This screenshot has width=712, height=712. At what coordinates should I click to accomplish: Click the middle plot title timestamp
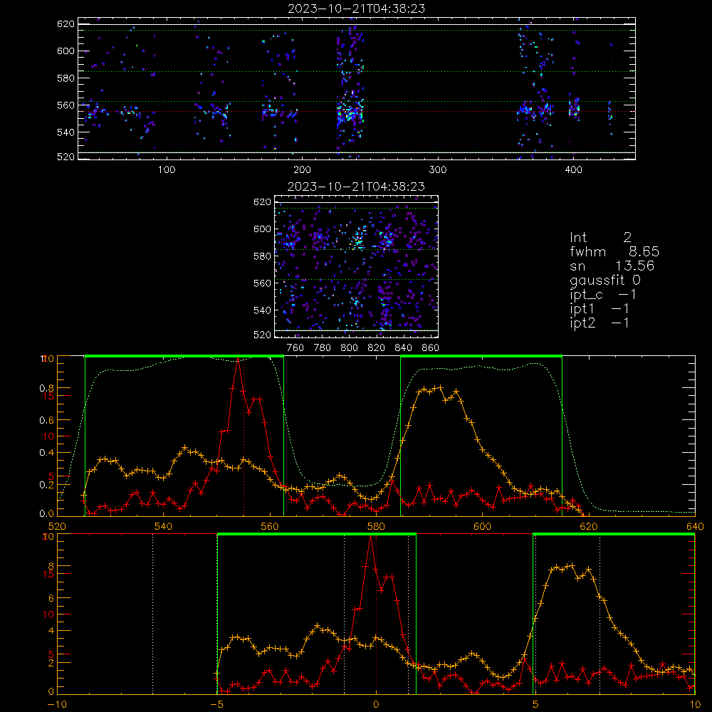[356, 187]
